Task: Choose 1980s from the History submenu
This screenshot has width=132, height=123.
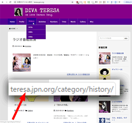Action: (36, 32)
